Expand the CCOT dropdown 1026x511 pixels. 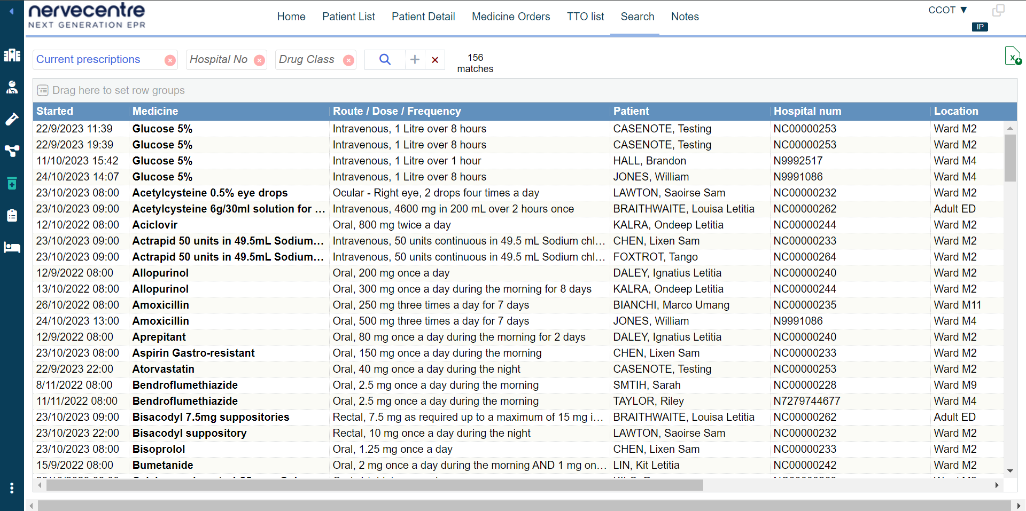(947, 10)
